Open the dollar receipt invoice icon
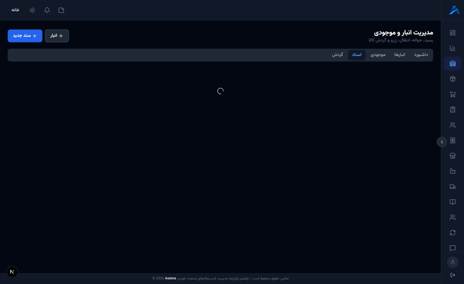 (x=452, y=140)
